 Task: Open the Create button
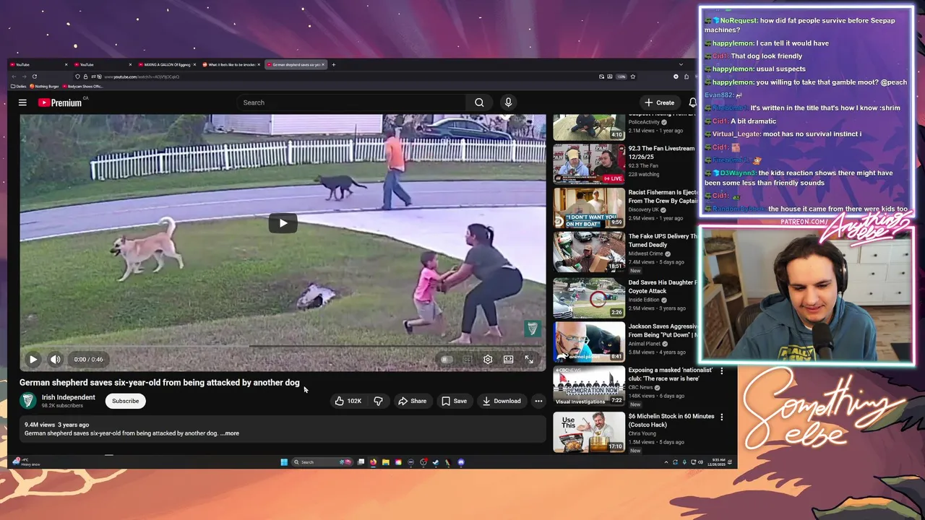tap(660, 103)
